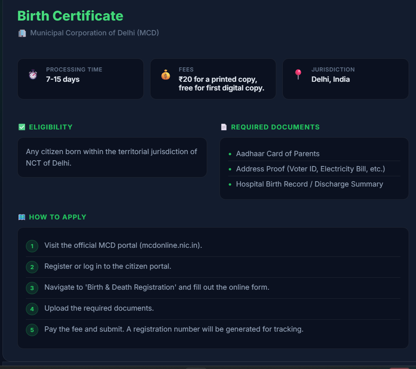Click the step 3 number badge

pyautogui.click(x=32, y=288)
